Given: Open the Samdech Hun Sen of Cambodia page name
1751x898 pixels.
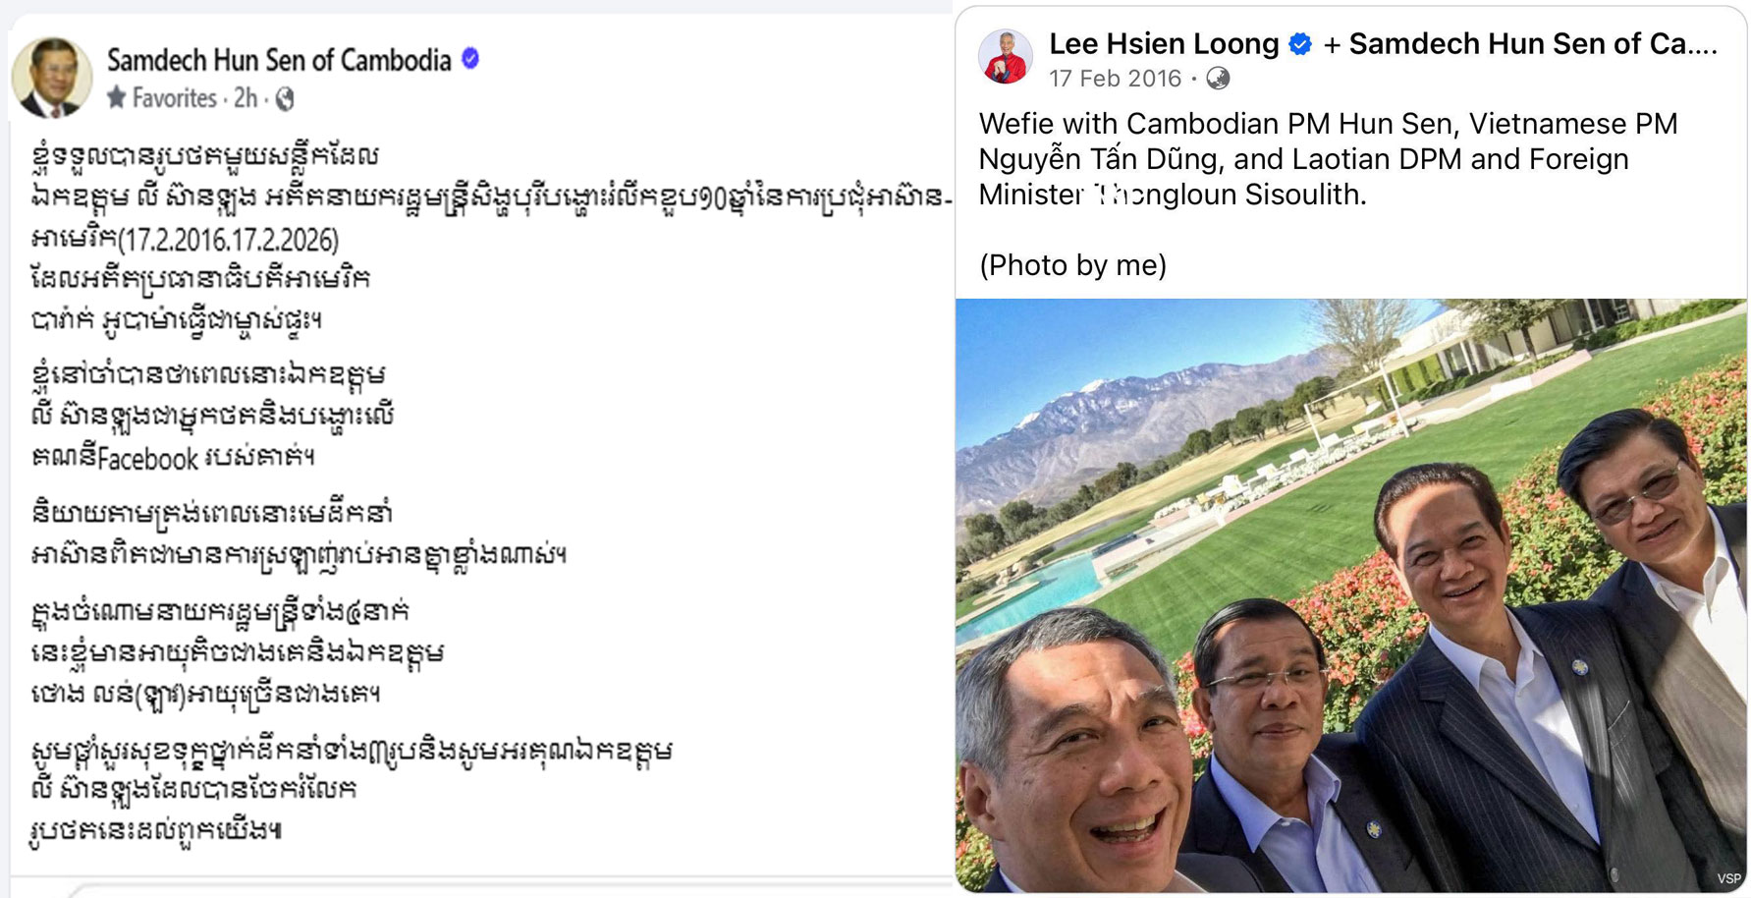Looking at the screenshot, I should pos(279,60).
